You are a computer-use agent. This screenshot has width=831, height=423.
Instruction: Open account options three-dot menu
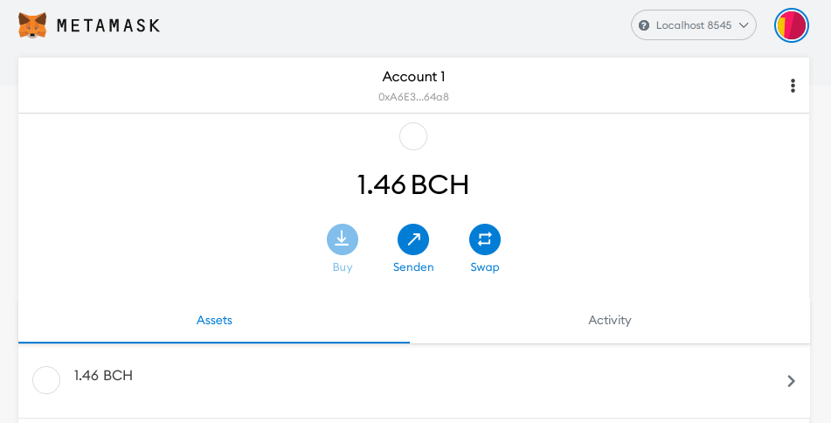[x=793, y=86]
